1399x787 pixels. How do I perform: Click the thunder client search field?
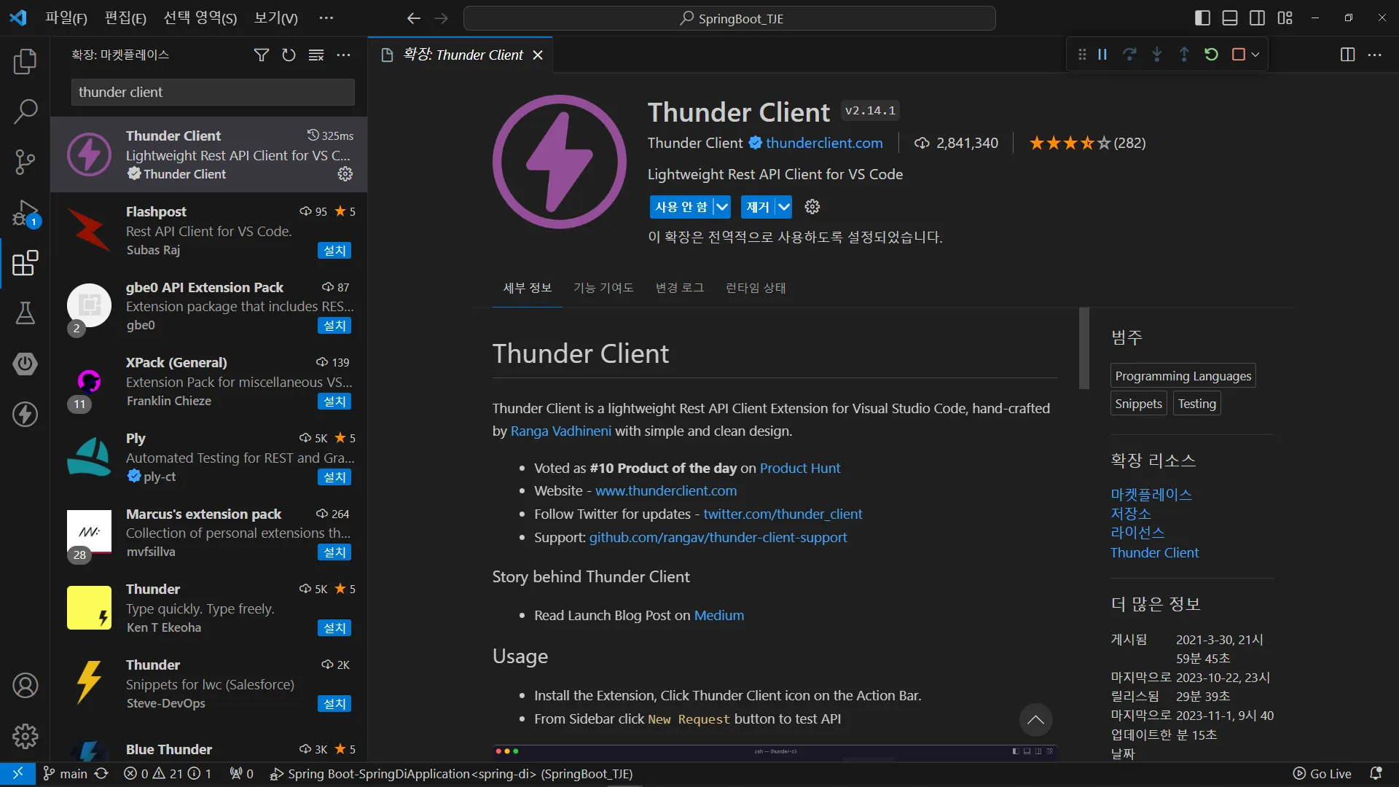coord(213,93)
